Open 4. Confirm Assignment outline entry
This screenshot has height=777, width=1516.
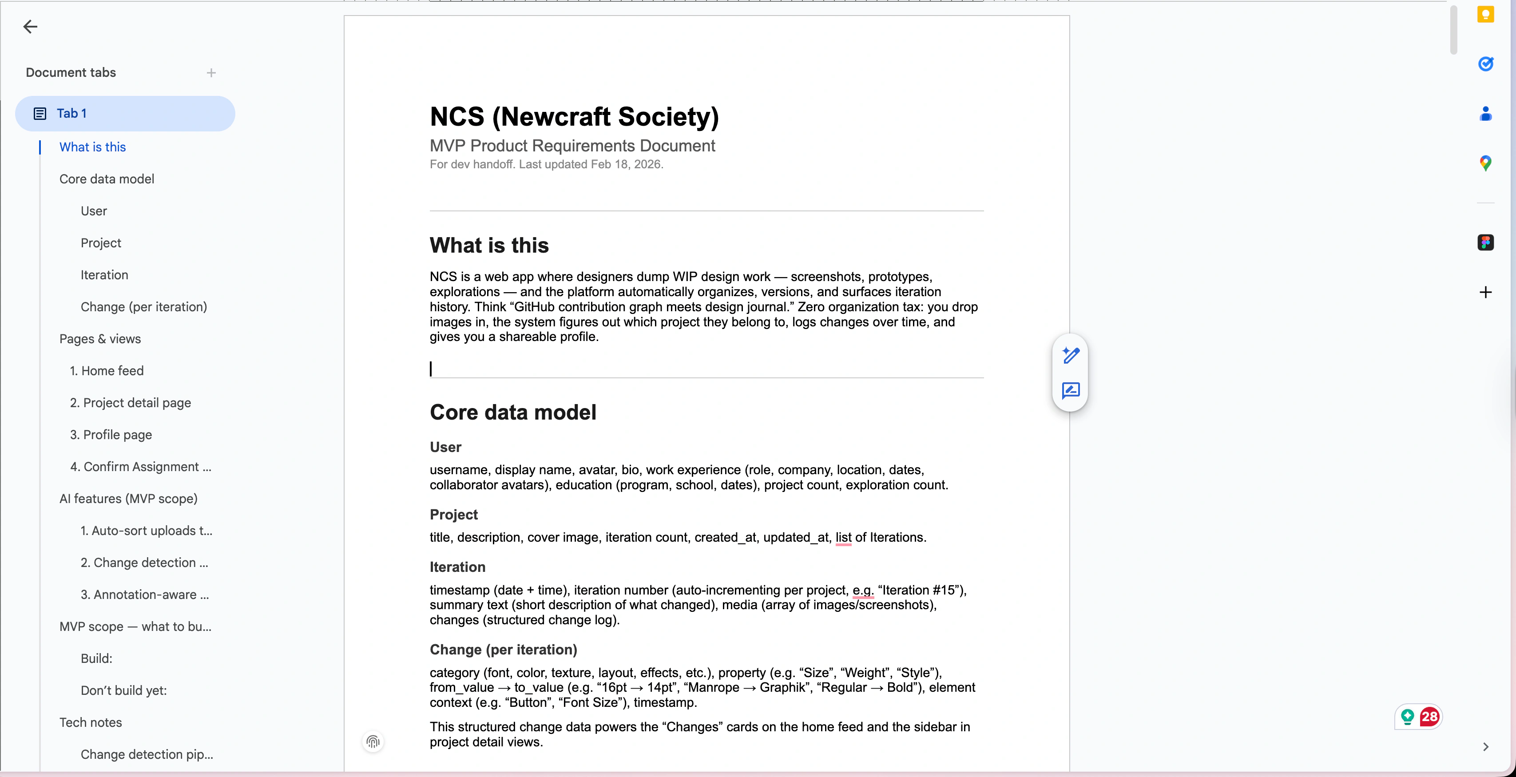141,467
